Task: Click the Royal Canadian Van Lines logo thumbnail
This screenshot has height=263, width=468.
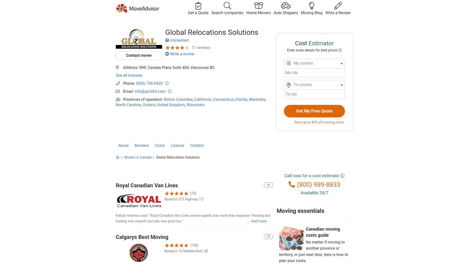Action: [x=139, y=201]
